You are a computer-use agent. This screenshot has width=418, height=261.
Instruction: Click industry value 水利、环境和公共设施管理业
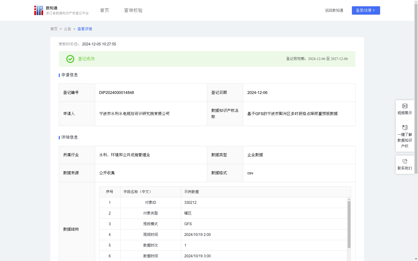pyautogui.click(x=125, y=155)
